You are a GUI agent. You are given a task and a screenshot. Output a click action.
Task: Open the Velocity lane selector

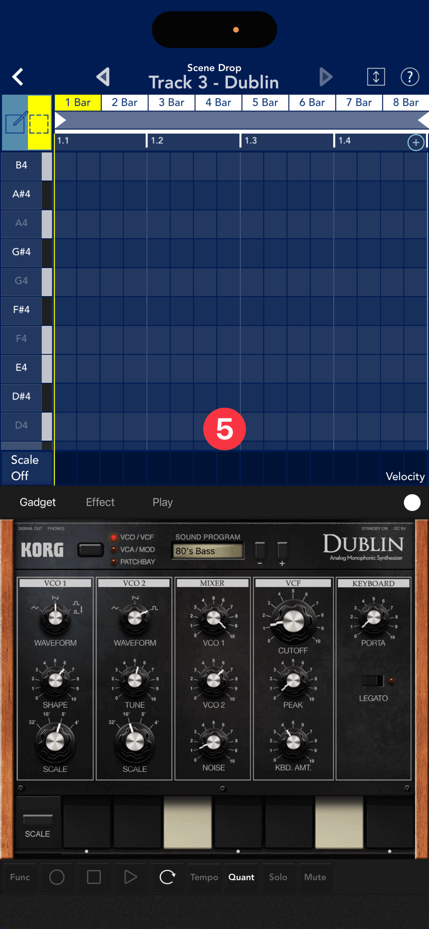(x=405, y=476)
